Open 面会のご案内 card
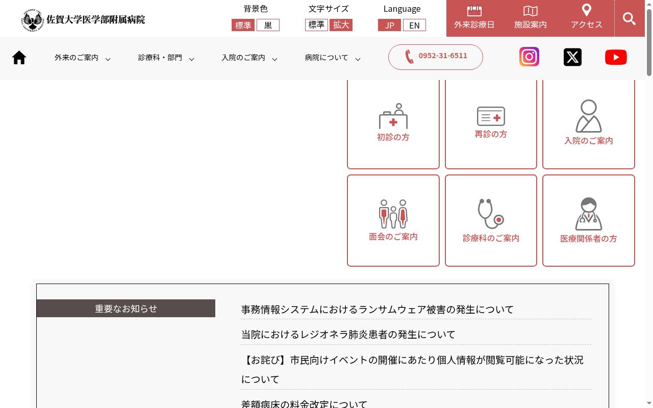Viewport: 653px width, 408px height. coord(393,220)
